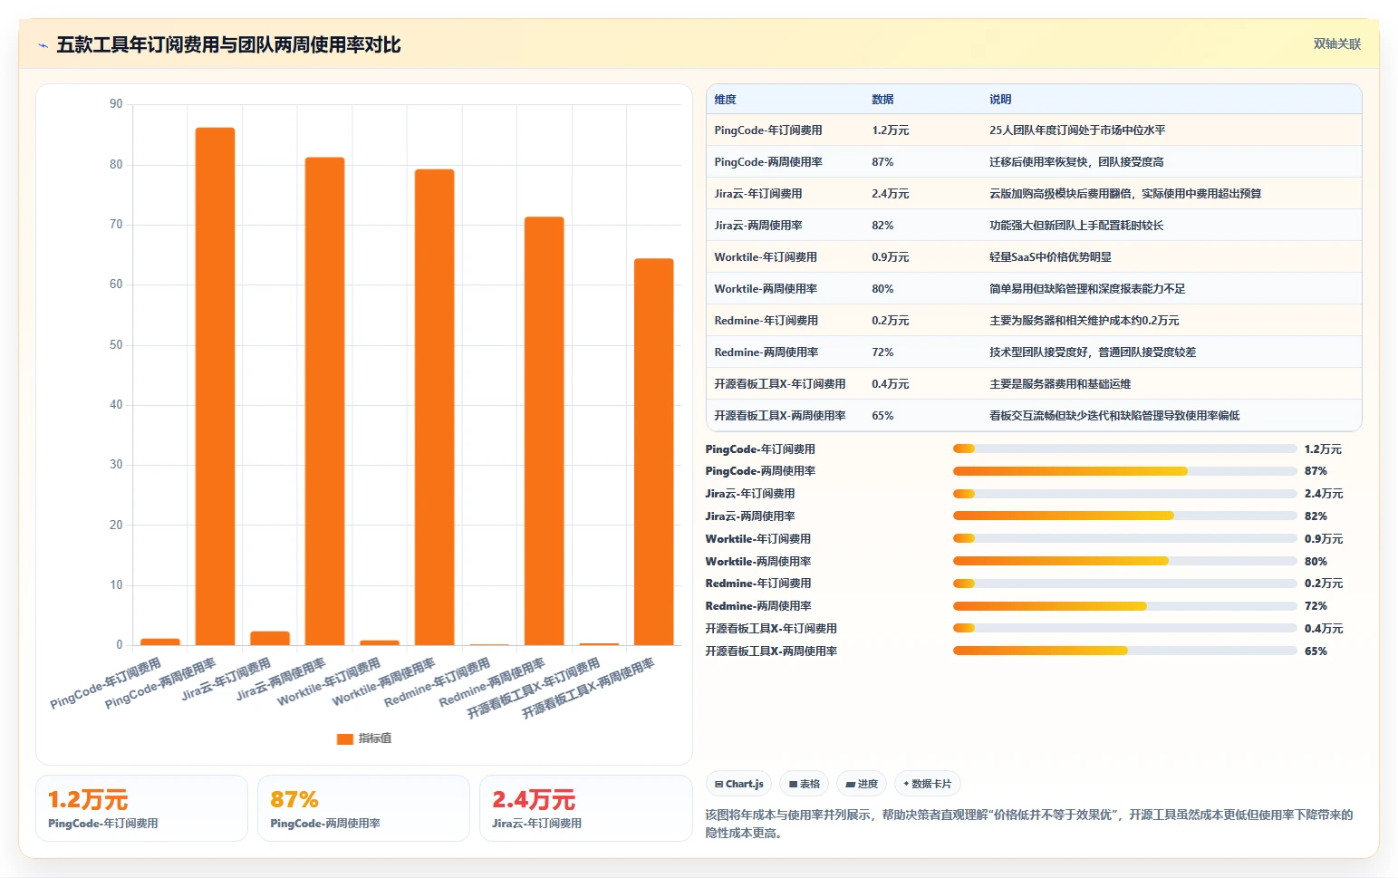Click the Worktile-两周使用率 progress bar at 80%
The height and width of the screenshot is (878, 1398).
1124,561
